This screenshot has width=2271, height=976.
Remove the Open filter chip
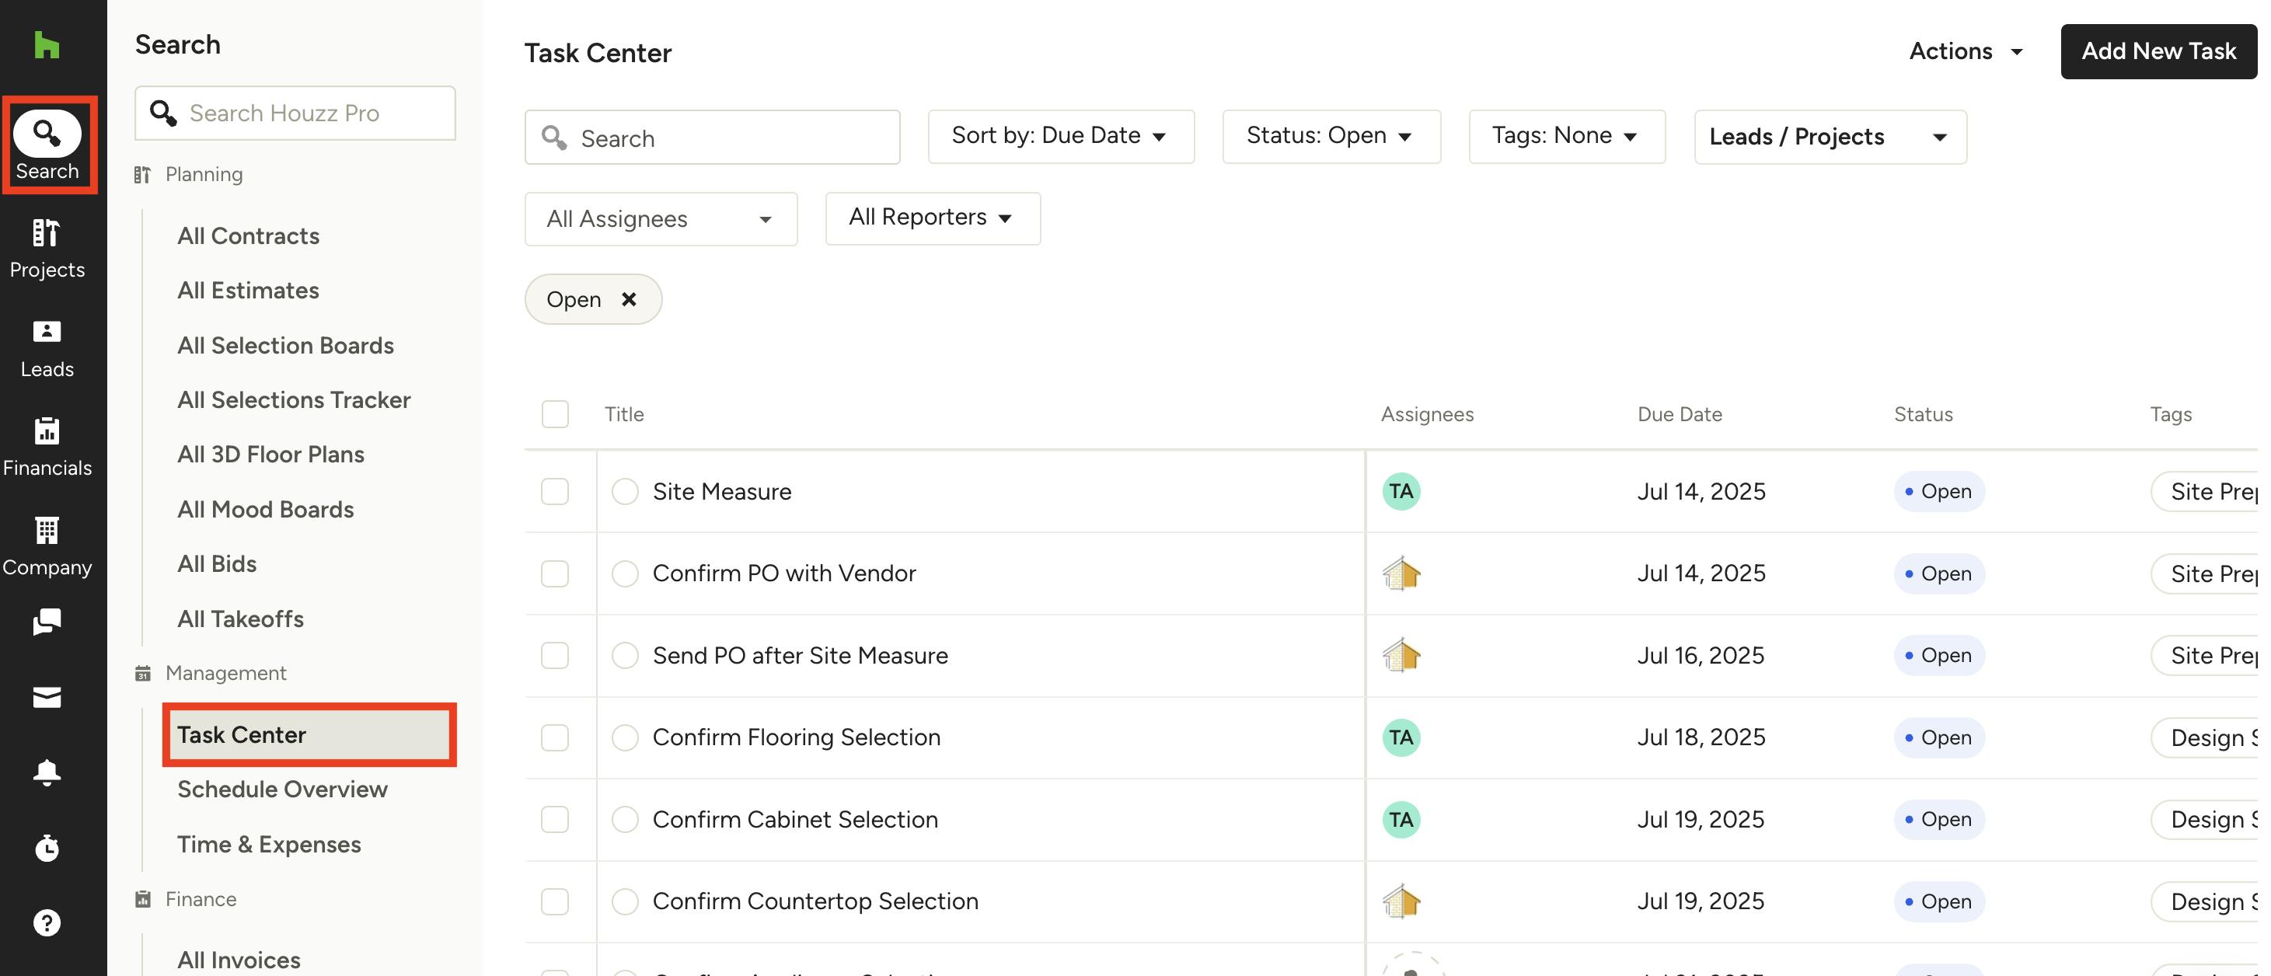630,299
